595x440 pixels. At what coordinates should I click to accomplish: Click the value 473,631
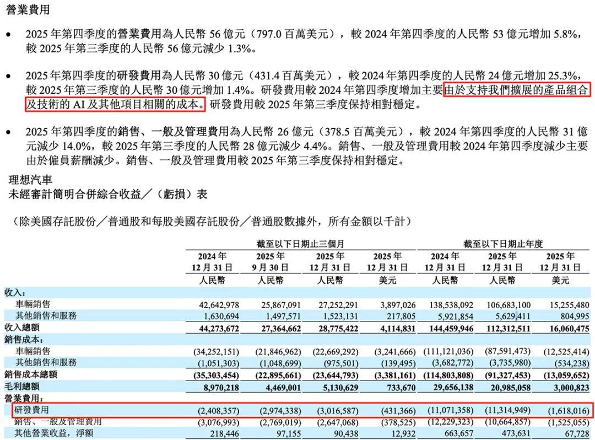click(x=515, y=433)
